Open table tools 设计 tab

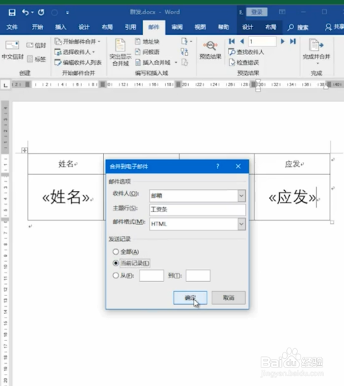pos(247,27)
